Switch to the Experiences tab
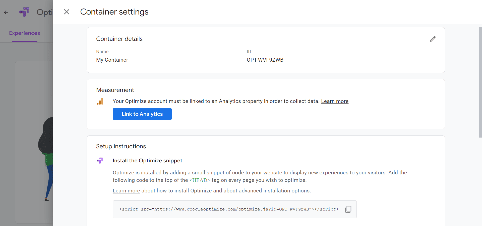482x226 pixels. 25,33
